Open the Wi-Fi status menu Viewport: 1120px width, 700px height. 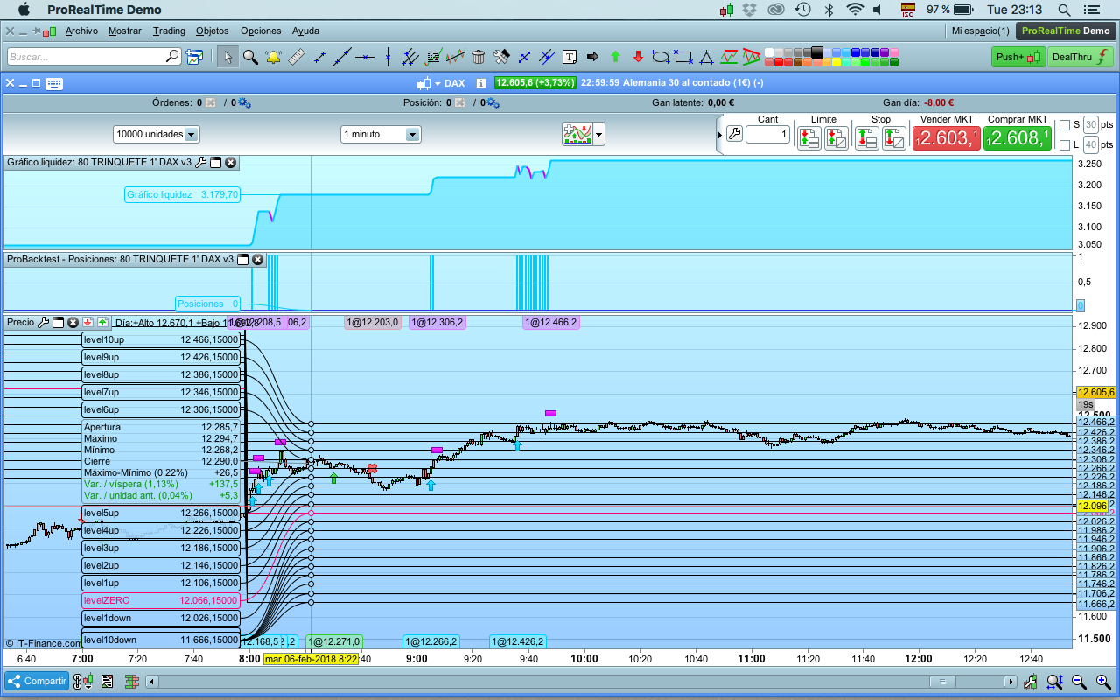click(x=855, y=10)
